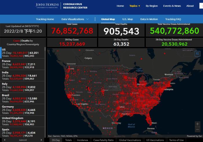This screenshot has width=203, height=142.
Task: Zoom in on the map with plus
Action: pyautogui.click(x=197, y=124)
